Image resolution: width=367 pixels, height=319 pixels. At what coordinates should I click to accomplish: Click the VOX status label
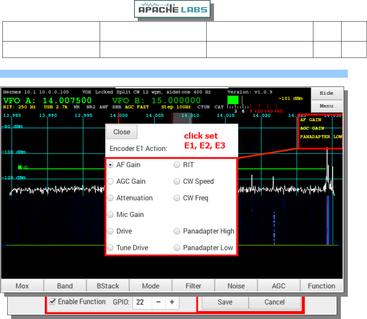86,92
